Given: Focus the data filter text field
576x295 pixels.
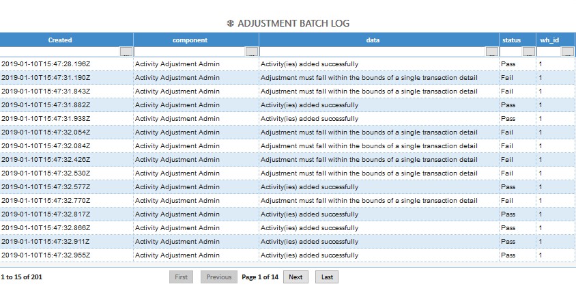Looking at the screenshot, I should (x=373, y=52).
